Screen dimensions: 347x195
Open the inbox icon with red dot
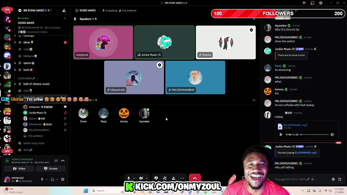(x=313, y=3)
